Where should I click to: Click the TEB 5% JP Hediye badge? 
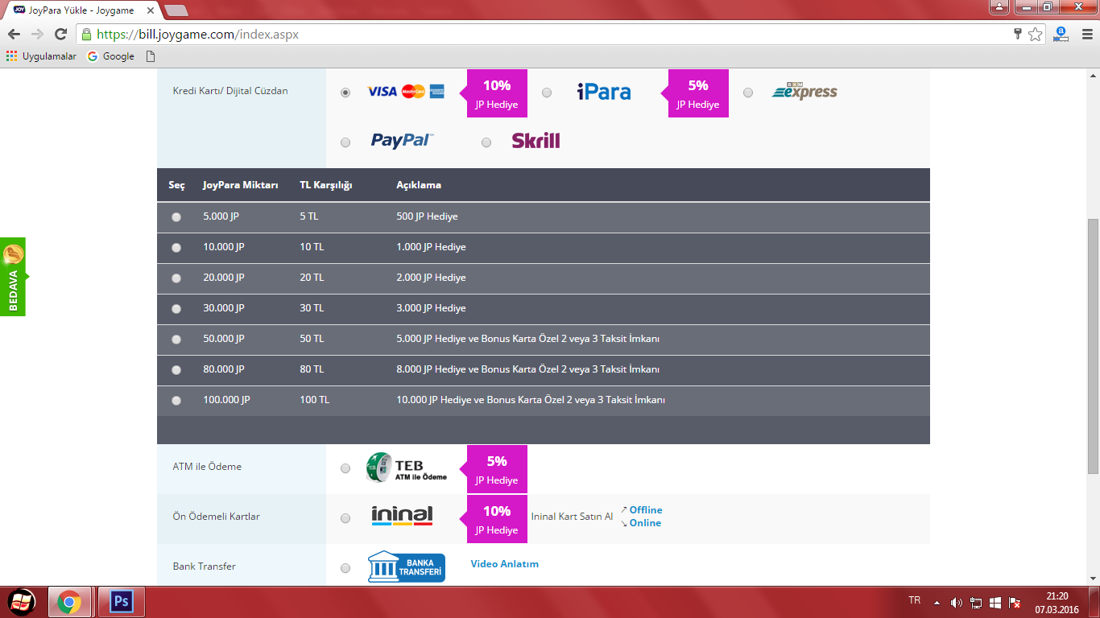click(x=494, y=469)
